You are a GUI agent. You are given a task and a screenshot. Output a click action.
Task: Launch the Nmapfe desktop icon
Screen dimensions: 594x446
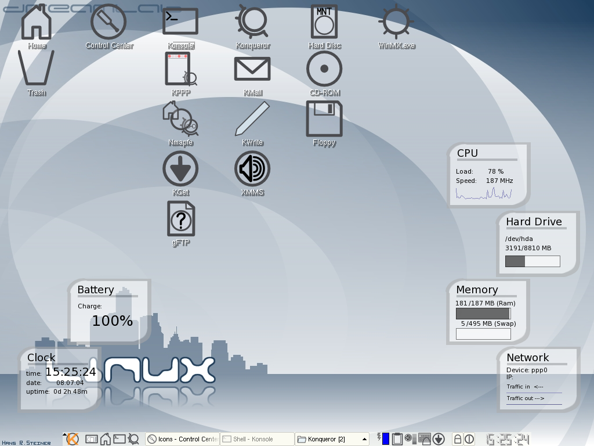(x=181, y=122)
